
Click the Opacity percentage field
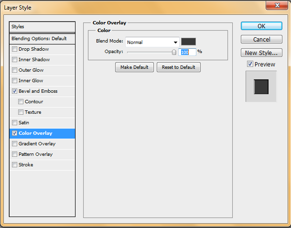pyautogui.click(x=187, y=52)
